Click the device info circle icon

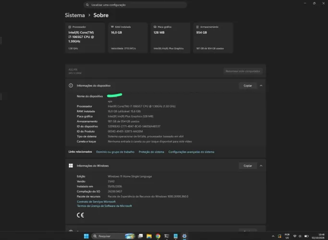coord(71,85)
